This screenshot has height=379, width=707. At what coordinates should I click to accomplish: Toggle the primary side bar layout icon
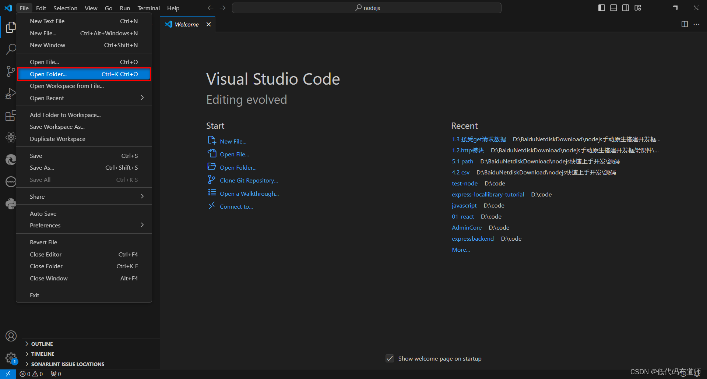point(602,8)
